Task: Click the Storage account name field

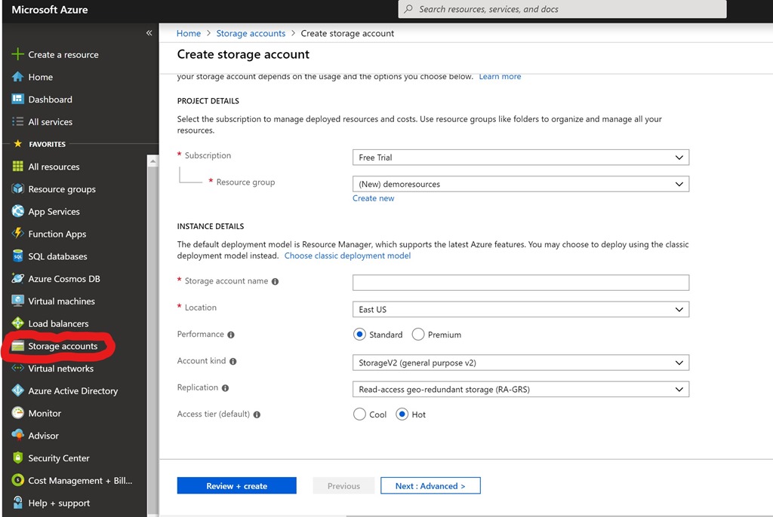Action: click(521, 283)
